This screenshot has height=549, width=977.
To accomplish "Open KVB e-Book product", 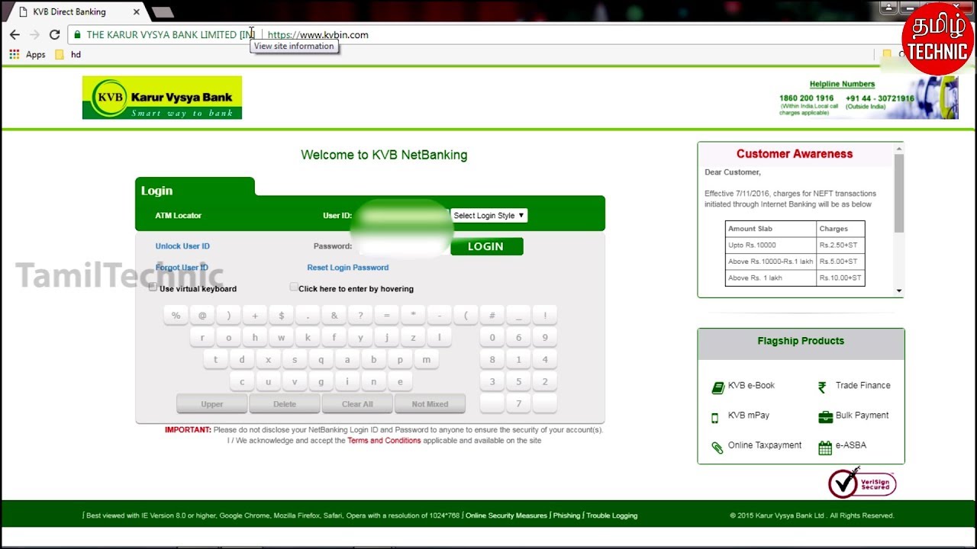I will tap(743, 386).
